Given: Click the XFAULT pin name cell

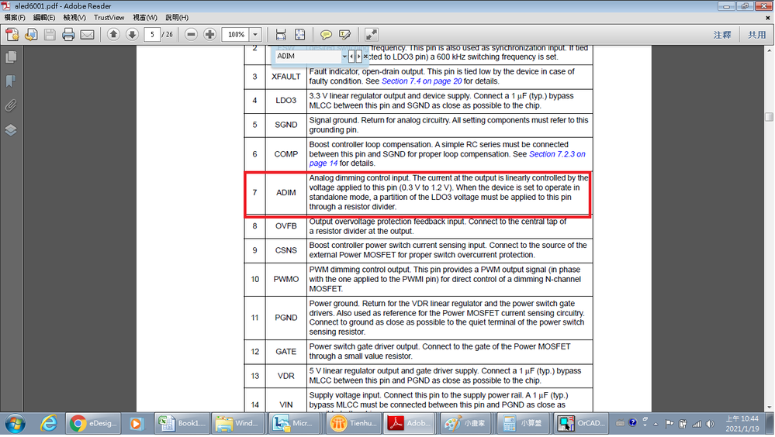Looking at the screenshot, I should (x=285, y=77).
